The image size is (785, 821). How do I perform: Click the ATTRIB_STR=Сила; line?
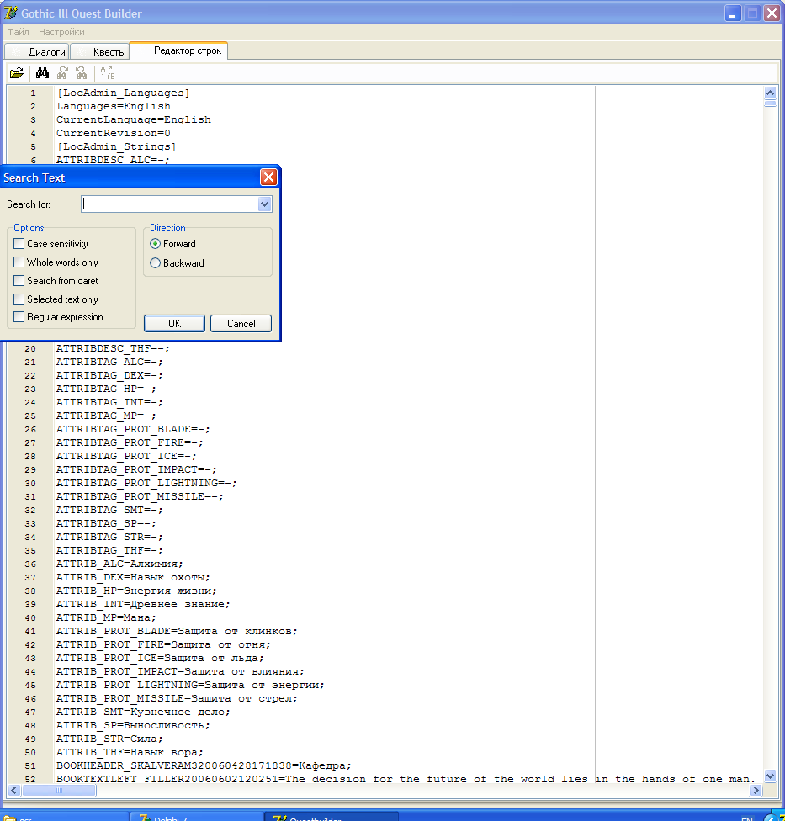pyautogui.click(x=109, y=739)
